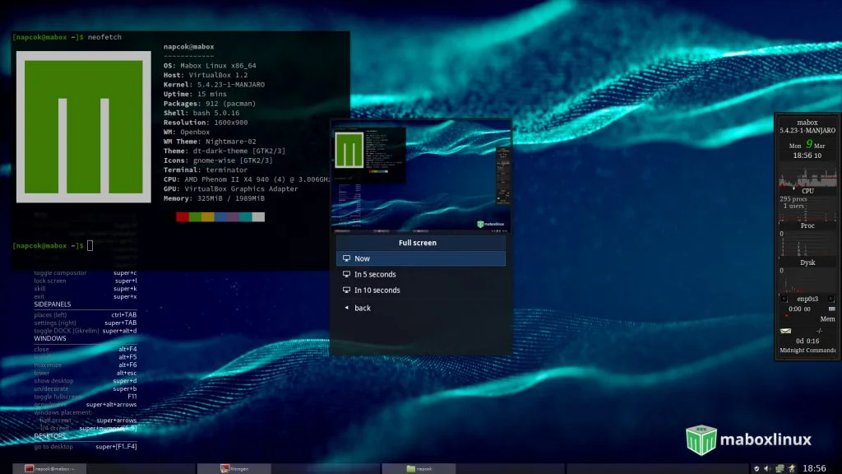This screenshot has width=842, height=474.
Task: Choose the In 5 seconds delay option
Action: pos(420,274)
